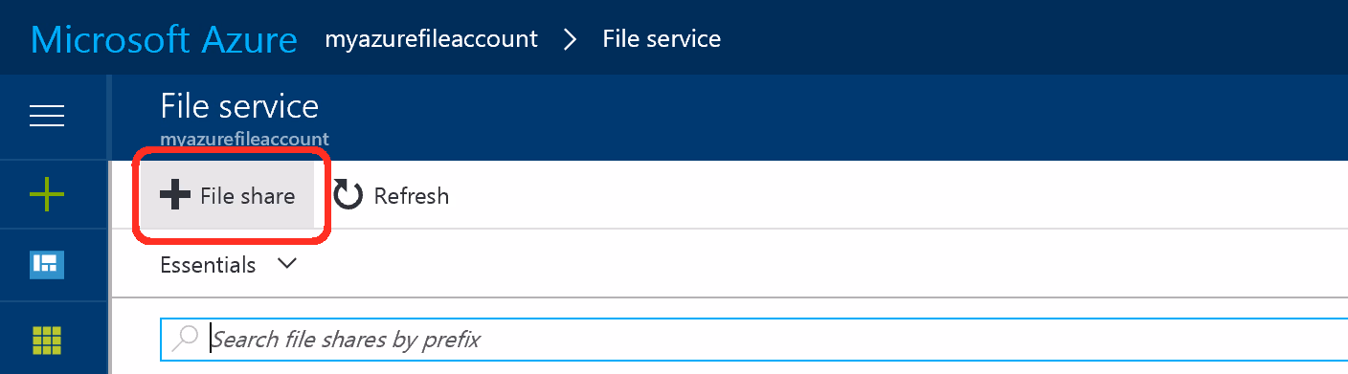This screenshot has height=374, width=1348.
Task: Open the hamburger menu in left sidebar
Action: point(47,117)
